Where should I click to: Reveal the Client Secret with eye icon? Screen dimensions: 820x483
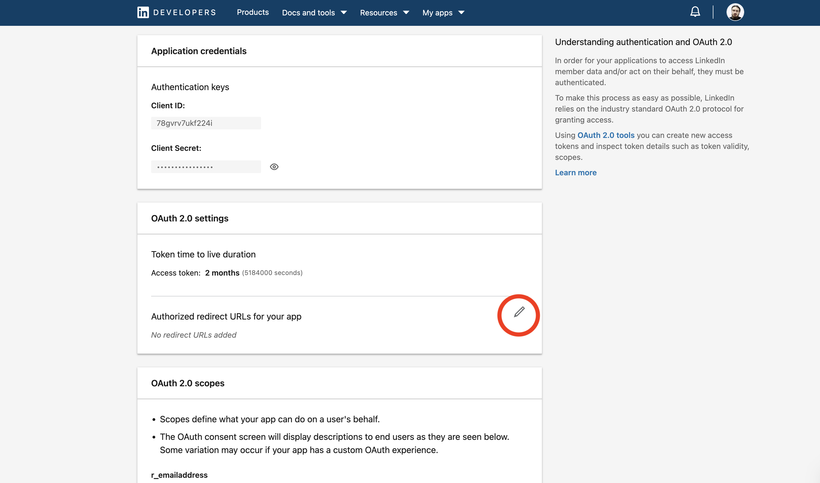[274, 167]
